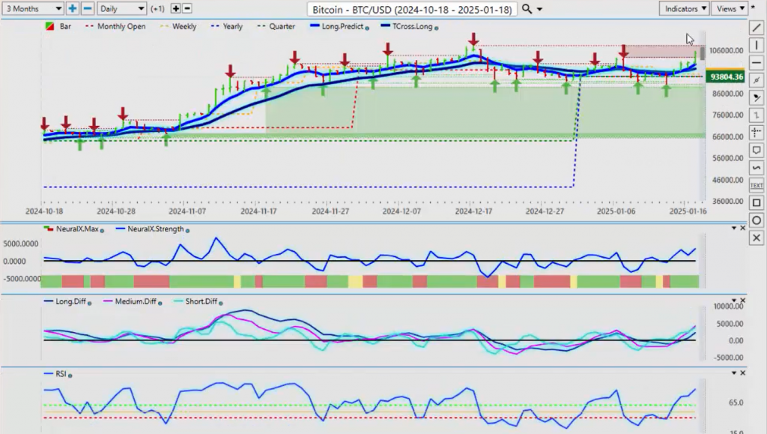Select the ray line tool
Screen dimensions: 767x434
[757, 80]
